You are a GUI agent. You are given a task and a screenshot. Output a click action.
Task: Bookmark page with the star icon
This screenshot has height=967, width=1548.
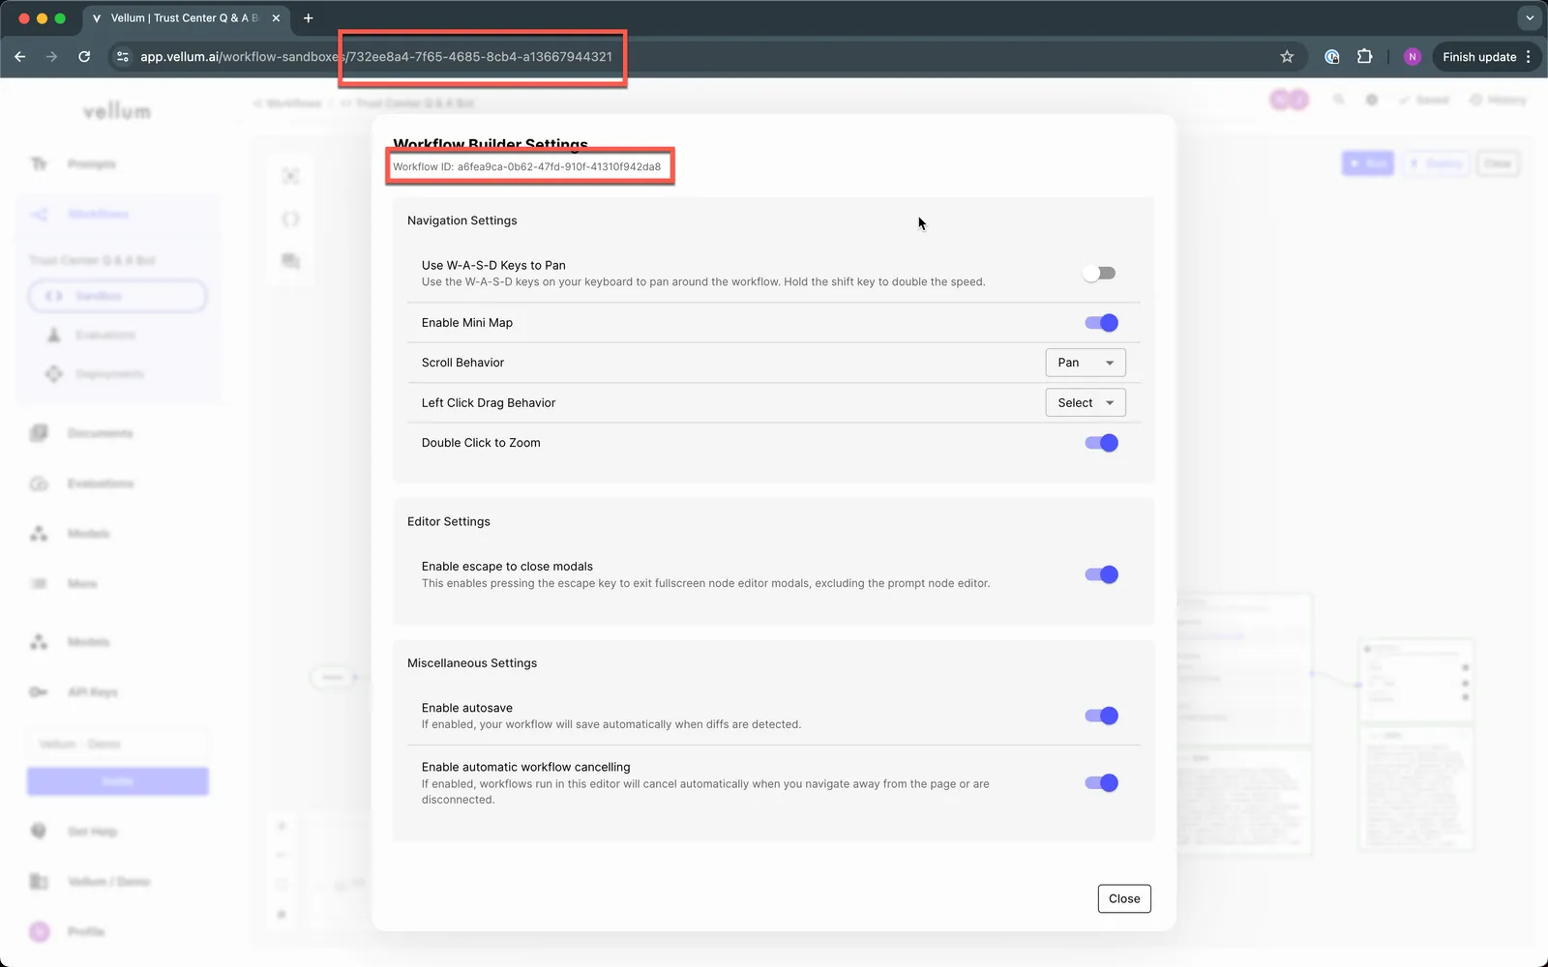click(x=1287, y=57)
